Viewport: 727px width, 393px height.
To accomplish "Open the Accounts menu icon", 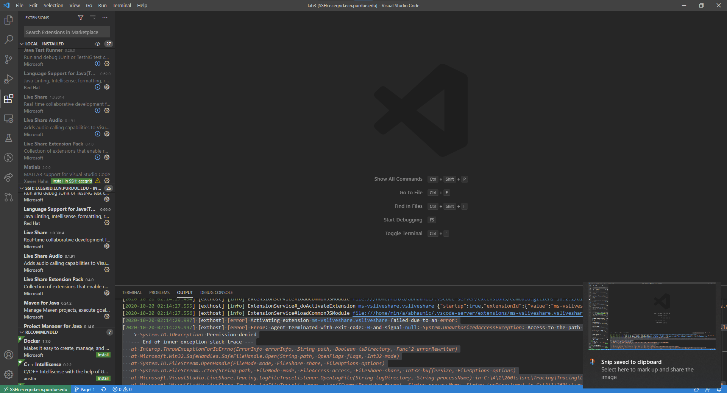I will pyautogui.click(x=9, y=355).
